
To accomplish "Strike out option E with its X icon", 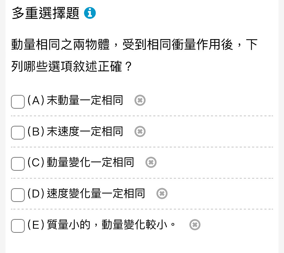I will pos(195,225).
